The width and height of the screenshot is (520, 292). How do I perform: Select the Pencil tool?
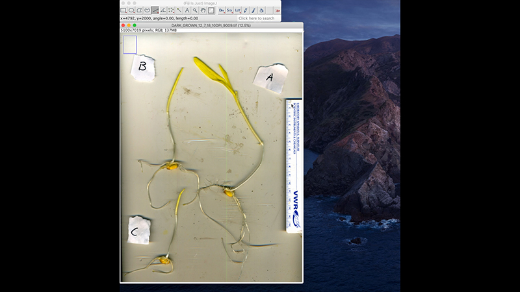[246, 10]
